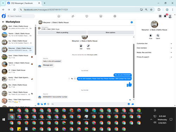Open Lily 2 Beds 2 Baths chat
This screenshot has height=132, width=176.
17,42
